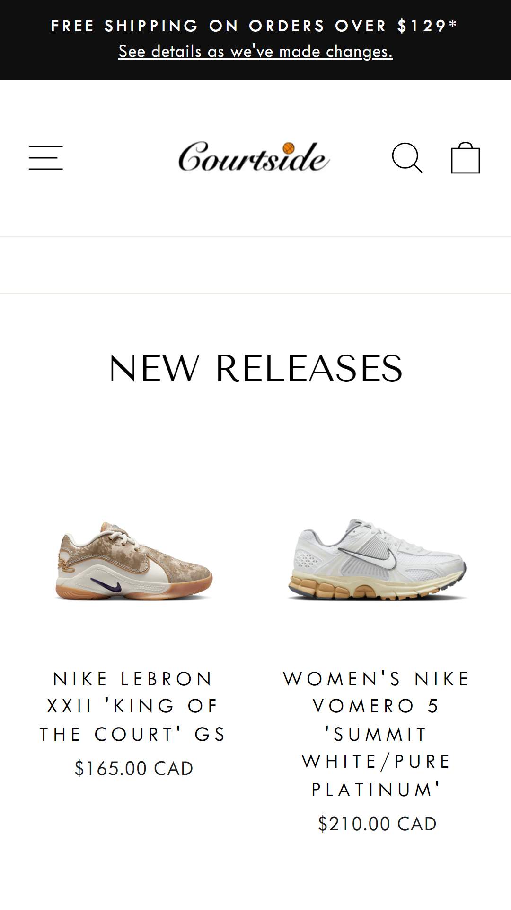Open Women's Nike Vomero 5 product title
Screen dimensions: 511x910
(x=377, y=734)
